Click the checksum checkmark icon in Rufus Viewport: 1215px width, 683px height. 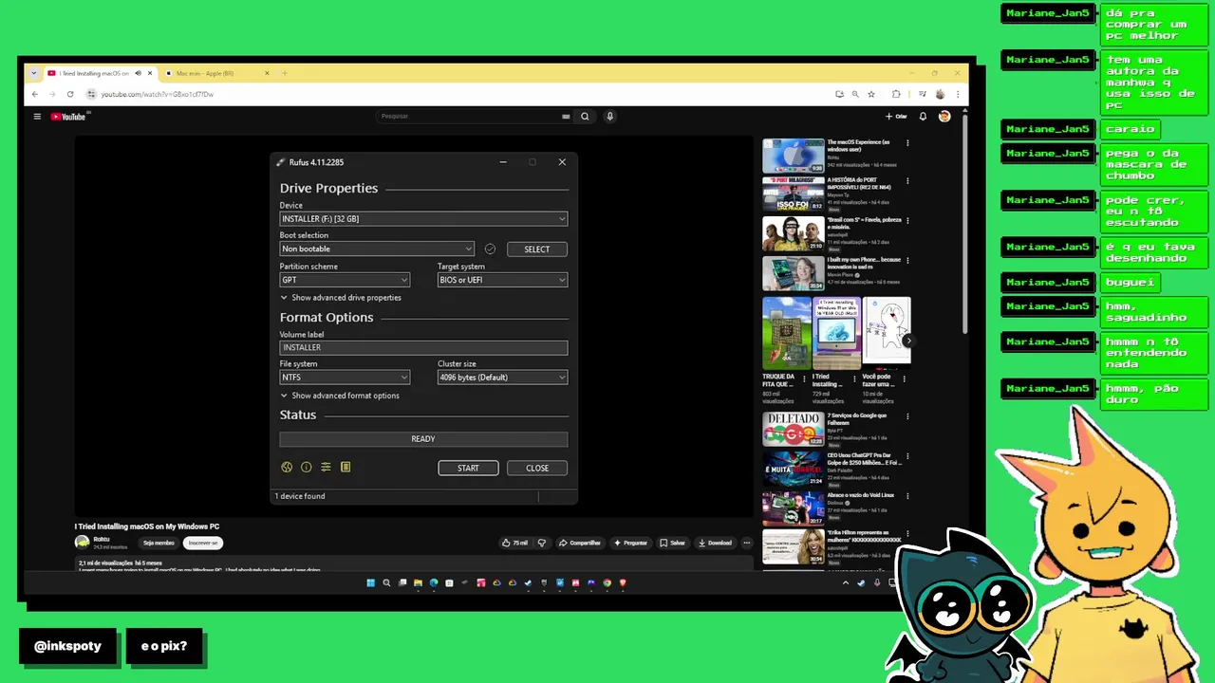point(490,249)
